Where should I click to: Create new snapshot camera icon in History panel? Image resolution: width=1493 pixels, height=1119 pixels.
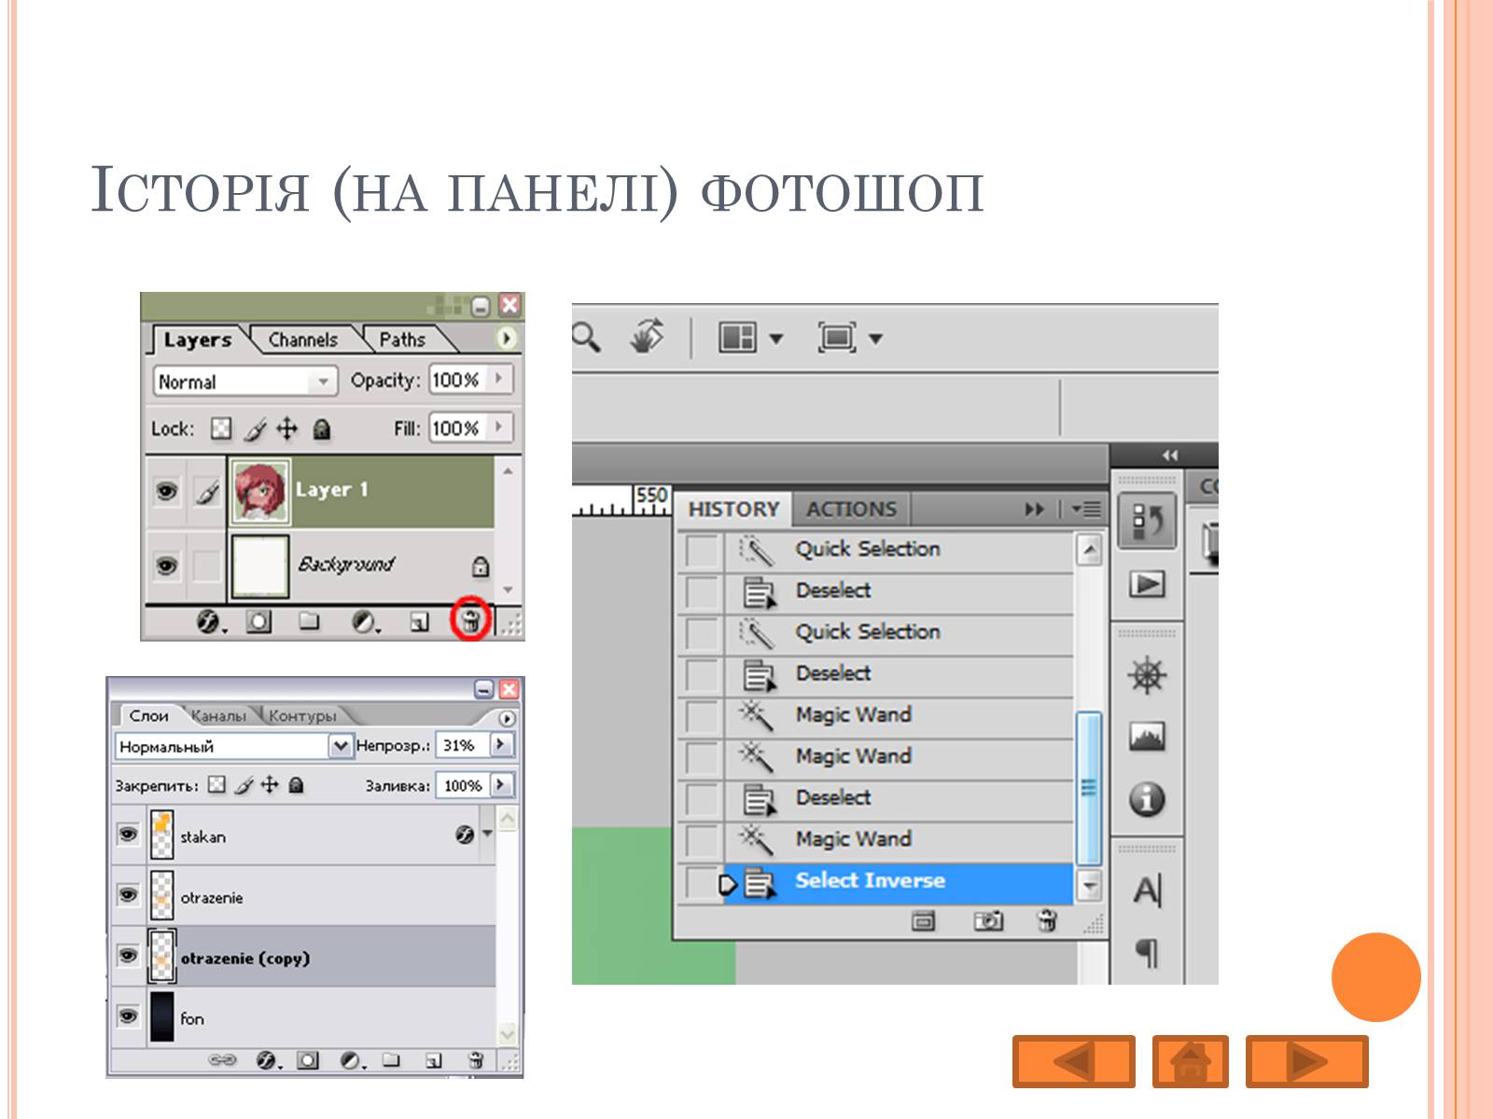[988, 921]
